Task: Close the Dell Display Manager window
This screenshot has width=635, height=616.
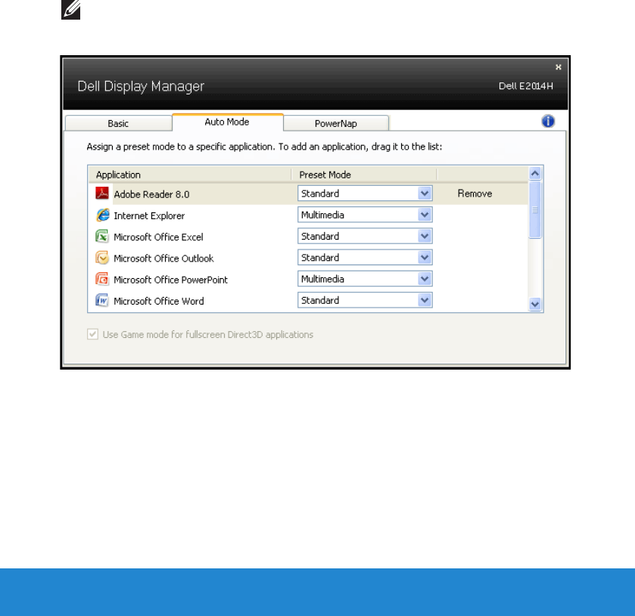Action: pyautogui.click(x=559, y=67)
